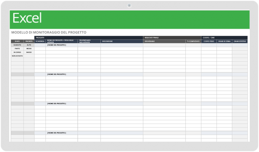Select the MEDIO priority cell

tap(29, 49)
